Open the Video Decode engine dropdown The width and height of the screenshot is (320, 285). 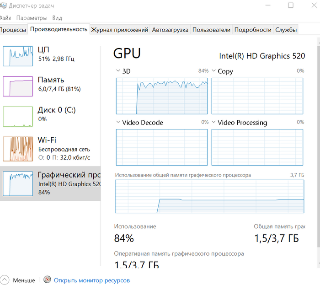118,122
